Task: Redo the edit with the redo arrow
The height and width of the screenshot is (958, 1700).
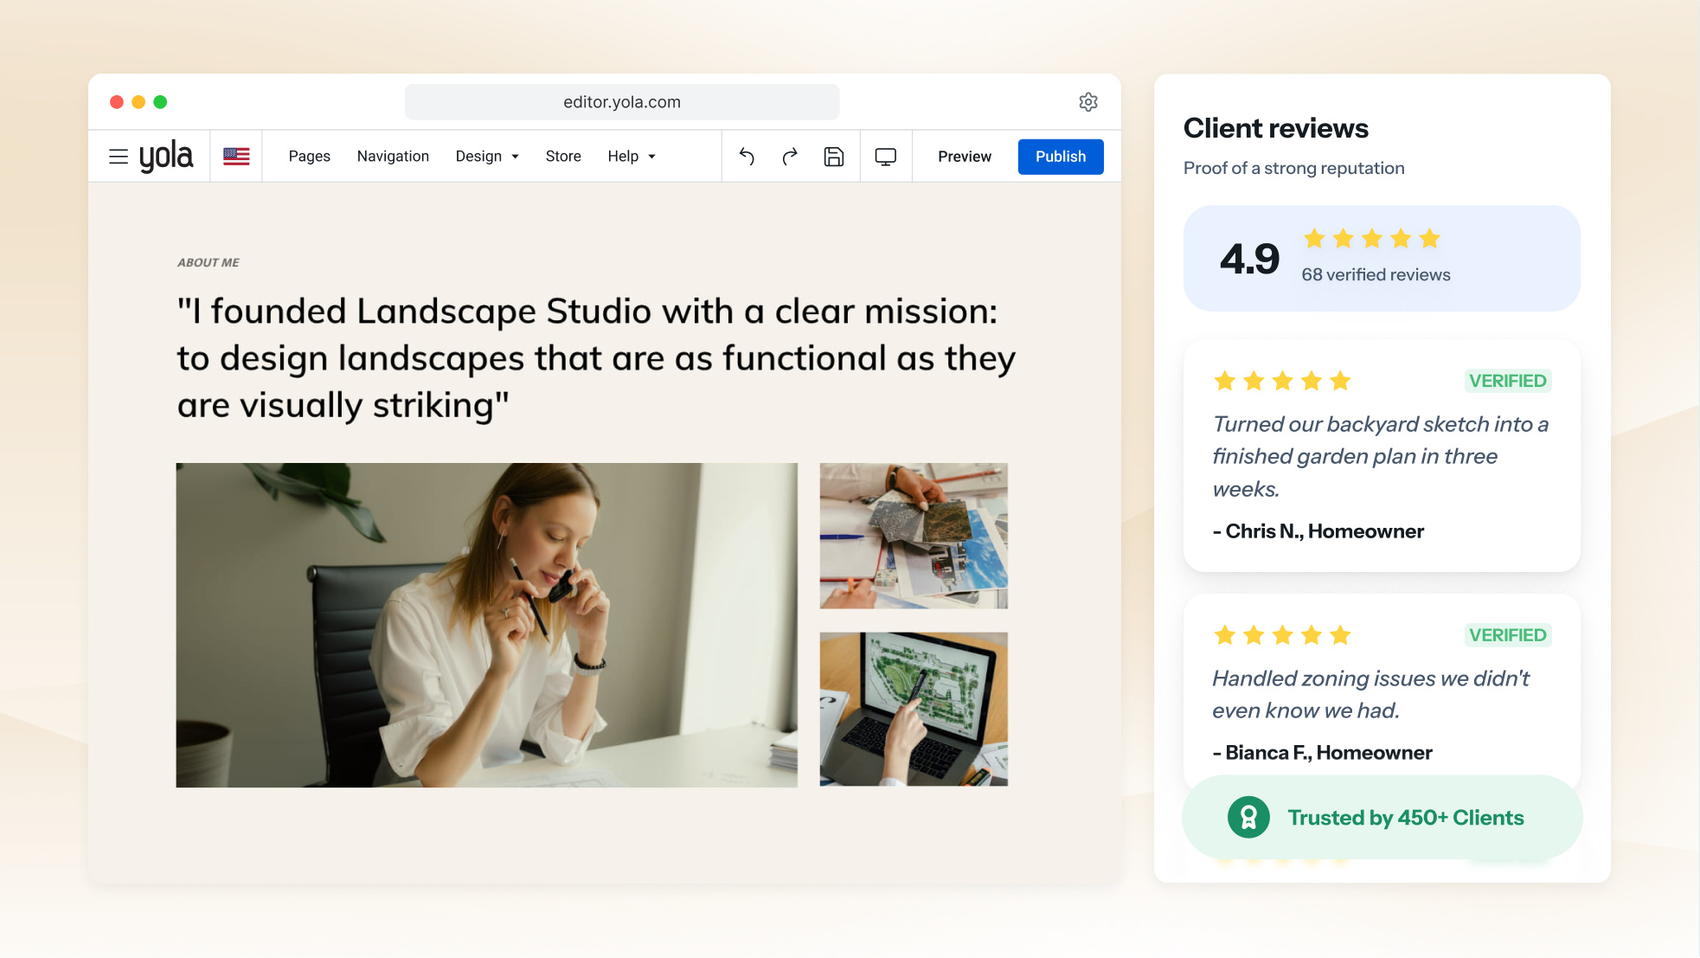Action: 790,157
